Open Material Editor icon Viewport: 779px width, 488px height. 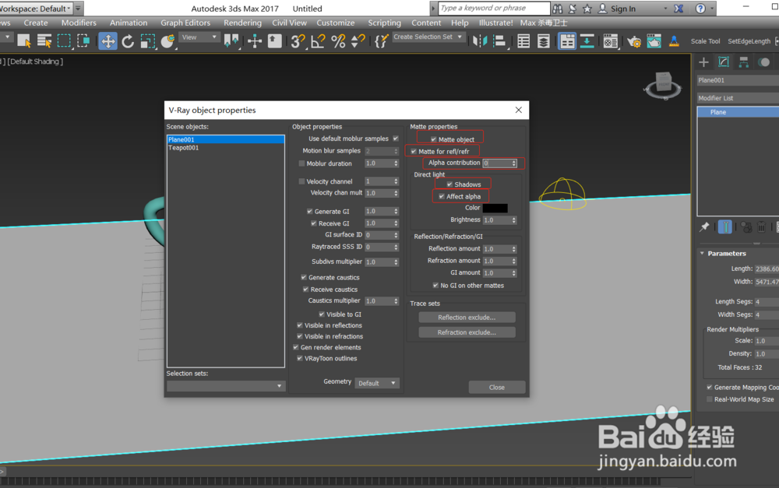click(x=611, y=40)
